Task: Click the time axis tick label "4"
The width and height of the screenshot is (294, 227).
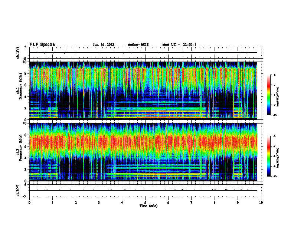Action: [122, 203]
